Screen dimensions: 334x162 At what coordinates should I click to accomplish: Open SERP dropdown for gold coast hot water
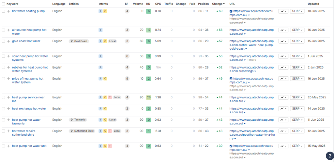coord(297,41)
